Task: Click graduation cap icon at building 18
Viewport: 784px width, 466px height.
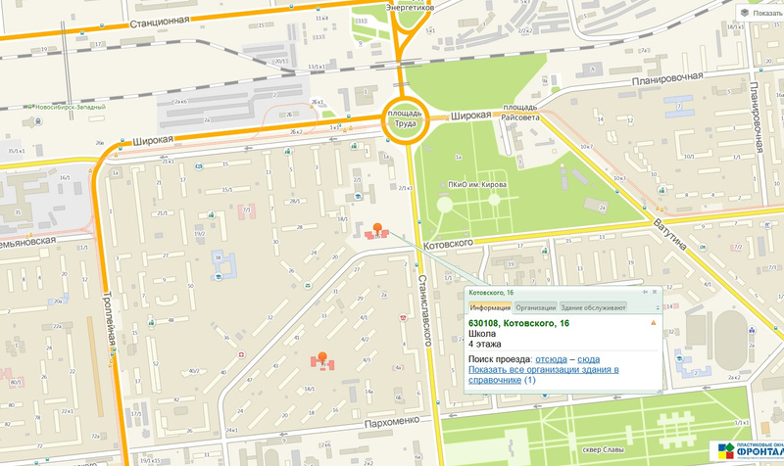Action: click(x=218, y=277)
